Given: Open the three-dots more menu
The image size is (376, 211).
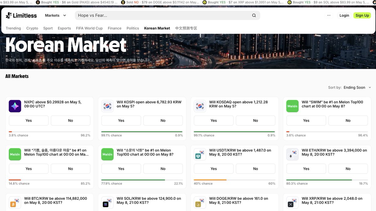Looking at the screenshot, I should point(329,15).
